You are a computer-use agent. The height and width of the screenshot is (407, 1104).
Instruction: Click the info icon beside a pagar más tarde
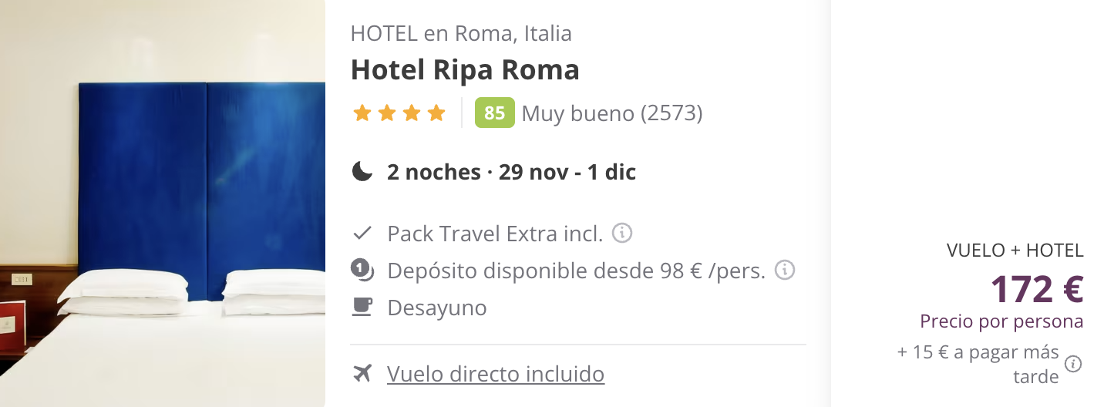point(1073,364)
